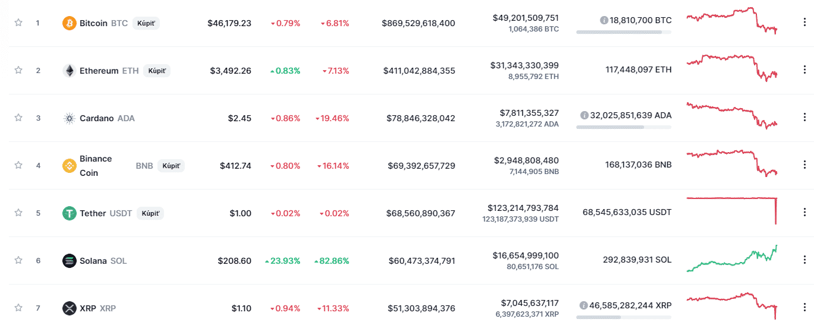Viewport: 814px width, 322px height.
Task: Click the XRP logo icon
Action: point(70,308)
